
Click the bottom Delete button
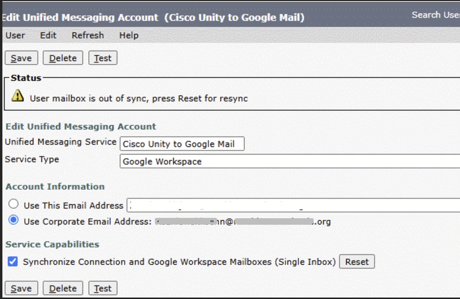coord(63,288)
